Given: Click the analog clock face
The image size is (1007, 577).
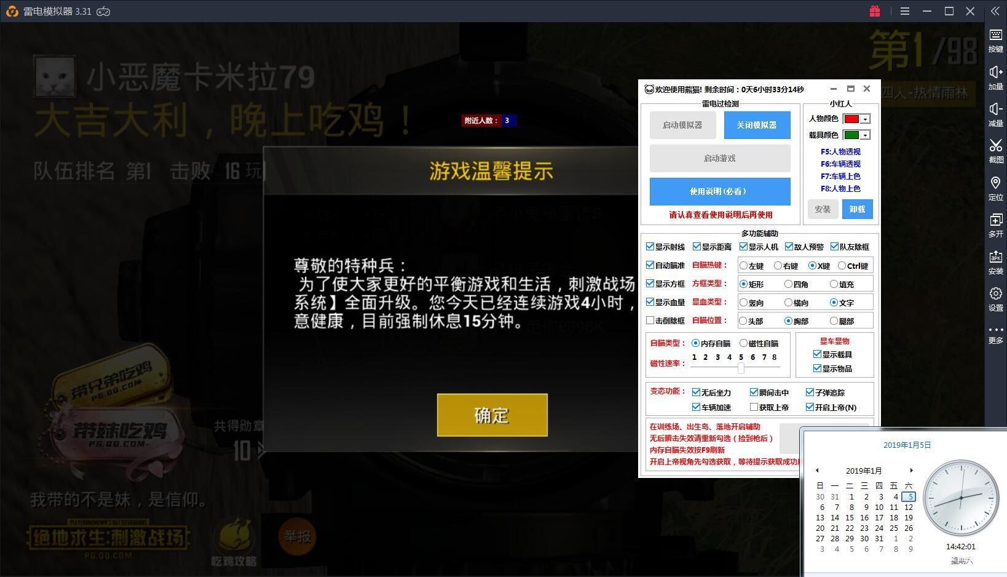Looking at the screenshot, I should pos(961,498).
